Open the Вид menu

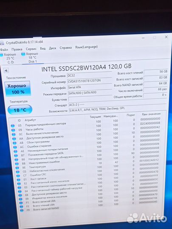coord(43,48)
